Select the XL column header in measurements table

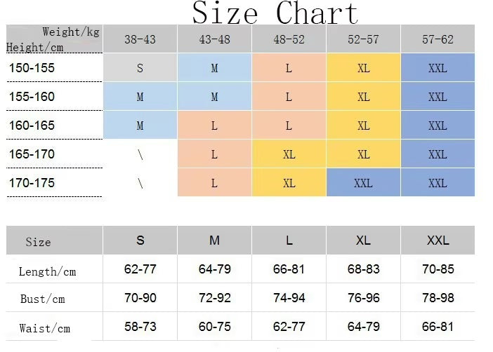[363, 241]
